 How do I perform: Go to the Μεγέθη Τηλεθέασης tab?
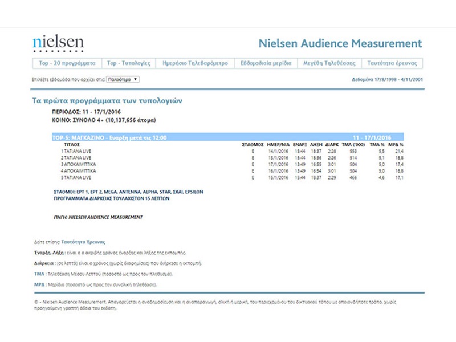click(329, 63)
